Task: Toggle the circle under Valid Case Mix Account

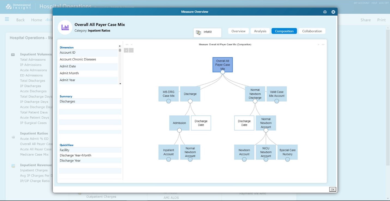Action: (277, 101)
